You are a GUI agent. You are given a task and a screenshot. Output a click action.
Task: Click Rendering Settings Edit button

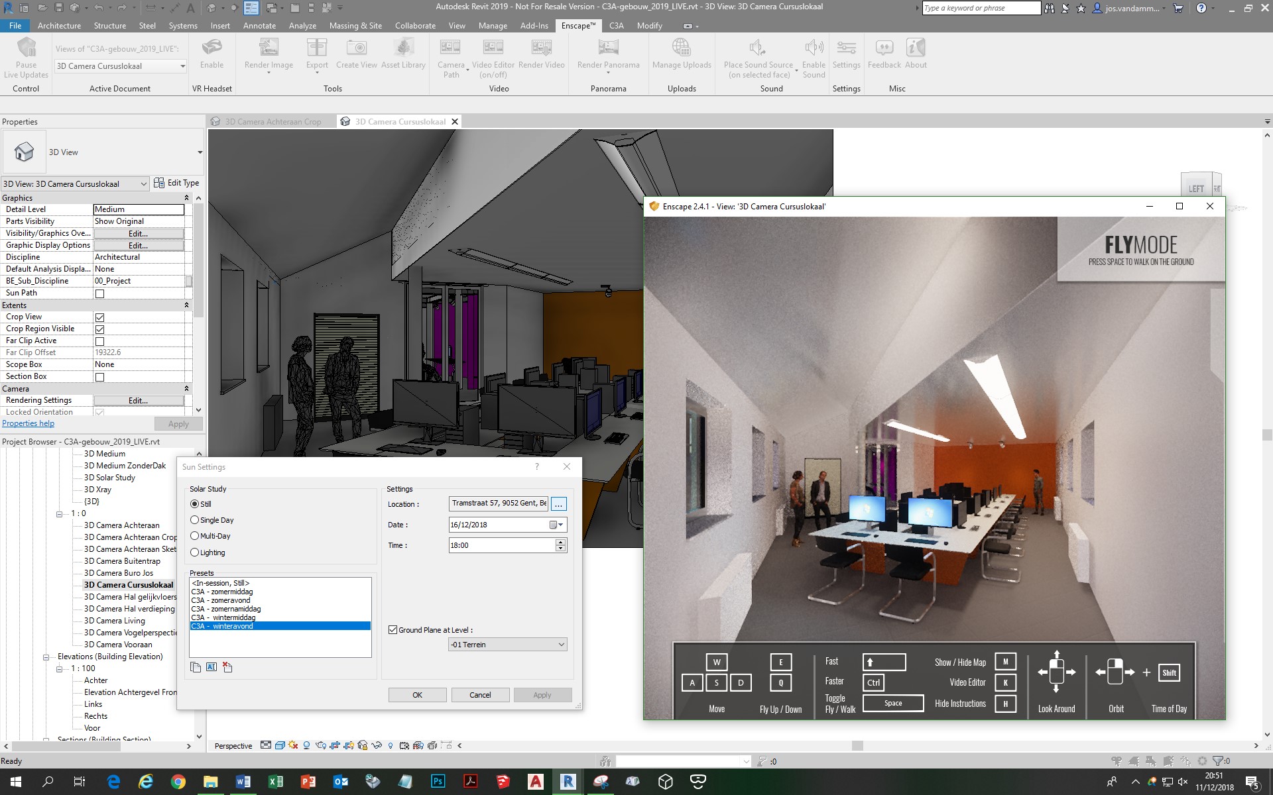[x=138, y=401]
